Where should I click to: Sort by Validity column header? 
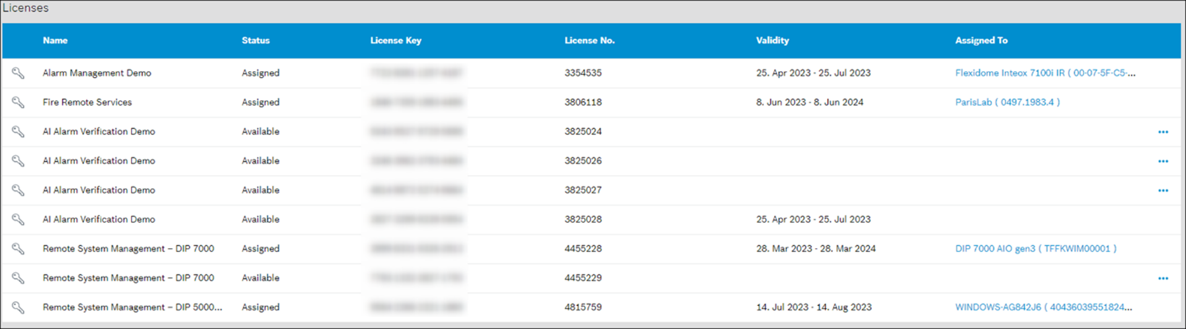point(772,41)
